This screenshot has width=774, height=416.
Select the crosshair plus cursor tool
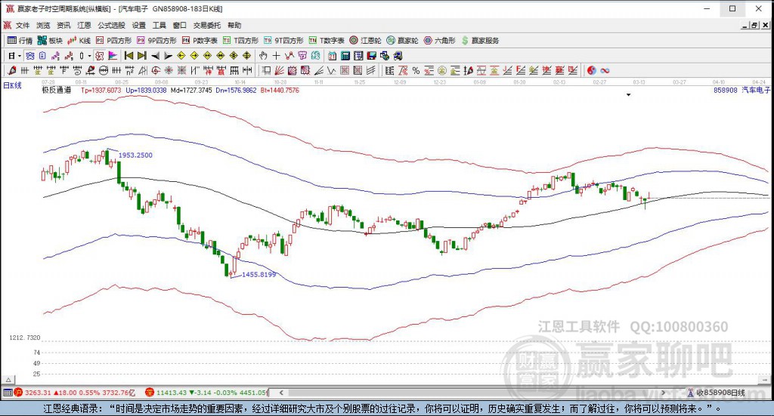[x=276, y=56]
